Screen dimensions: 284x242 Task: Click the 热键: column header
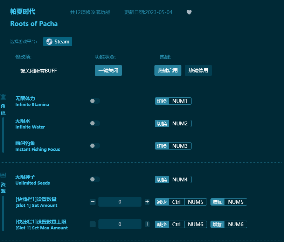coord(166,57)
